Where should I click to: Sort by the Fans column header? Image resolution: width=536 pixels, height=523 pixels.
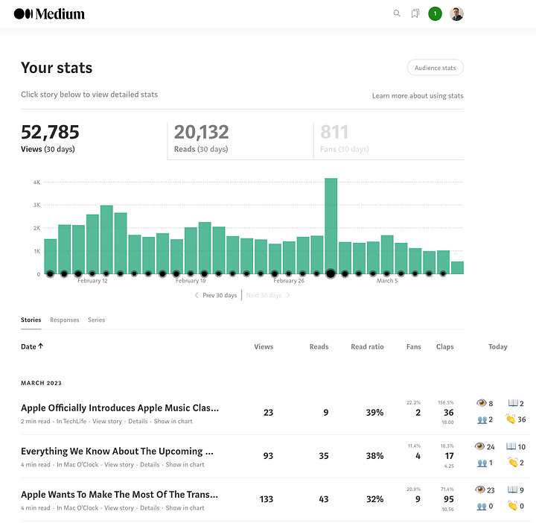coord(414,346)
